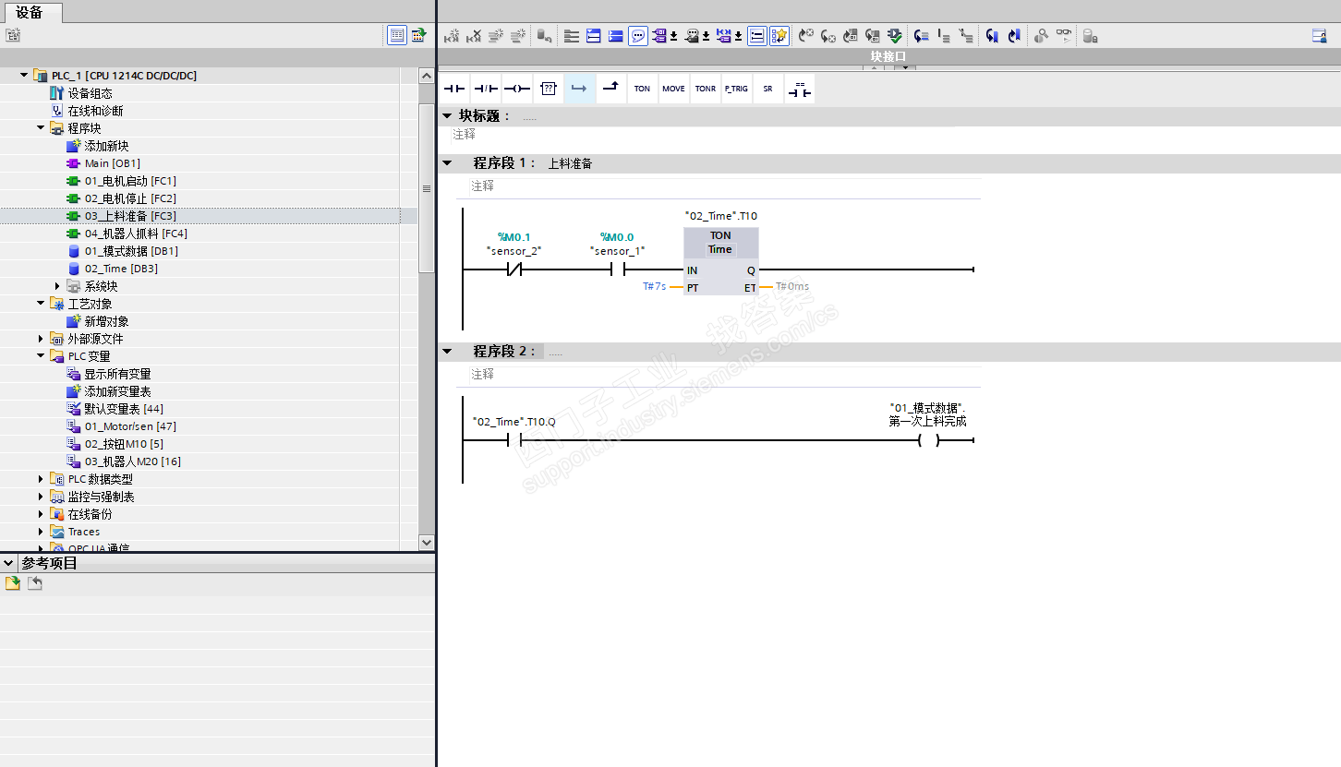Insert a MOVE instruction from favorites

pyautogui.click(x=673, y=89)
